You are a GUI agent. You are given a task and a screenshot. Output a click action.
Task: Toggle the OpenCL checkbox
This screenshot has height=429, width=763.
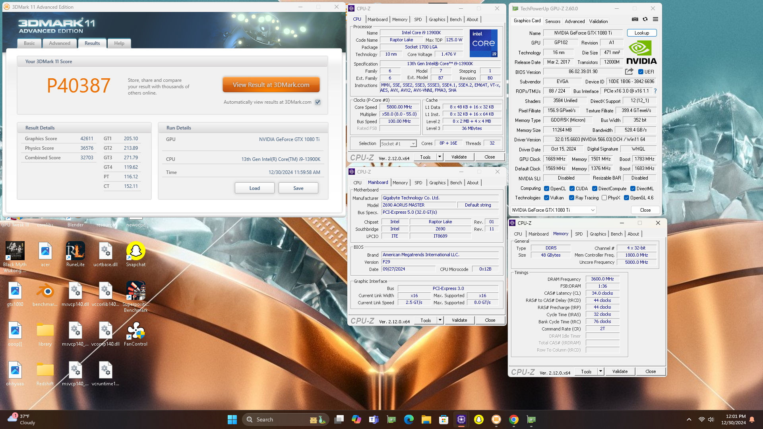546,189
